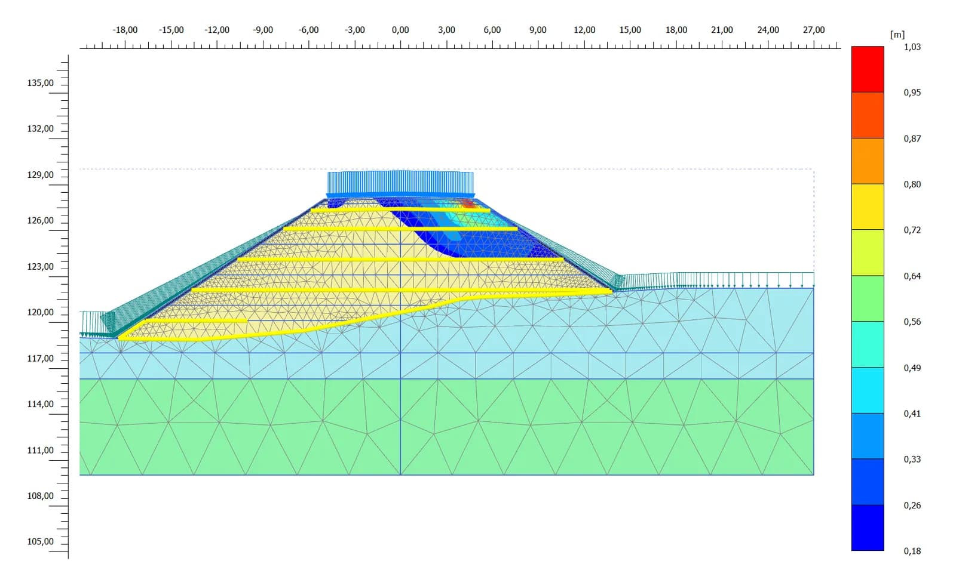956x561 pixels.
Task: Click the orange swatch in the legend
Action: [868, 161]
